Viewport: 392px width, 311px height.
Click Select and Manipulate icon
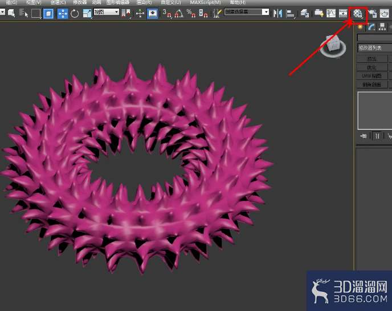pyautogui.click(x=140, y=13)
